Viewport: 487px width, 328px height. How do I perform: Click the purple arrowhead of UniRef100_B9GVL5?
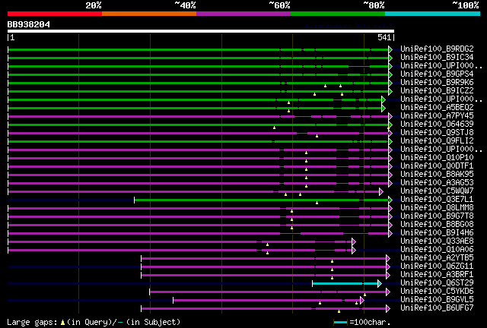[x=362, y=300]
